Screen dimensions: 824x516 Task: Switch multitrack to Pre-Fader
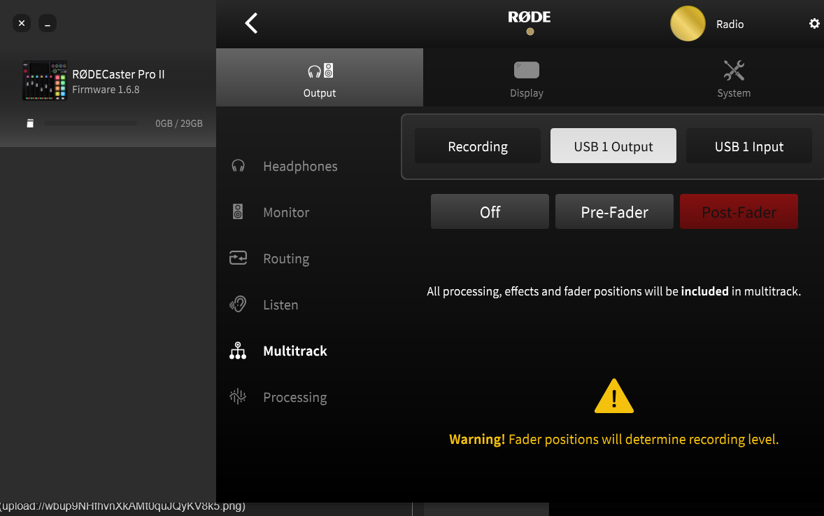click(x=614, y=212)
